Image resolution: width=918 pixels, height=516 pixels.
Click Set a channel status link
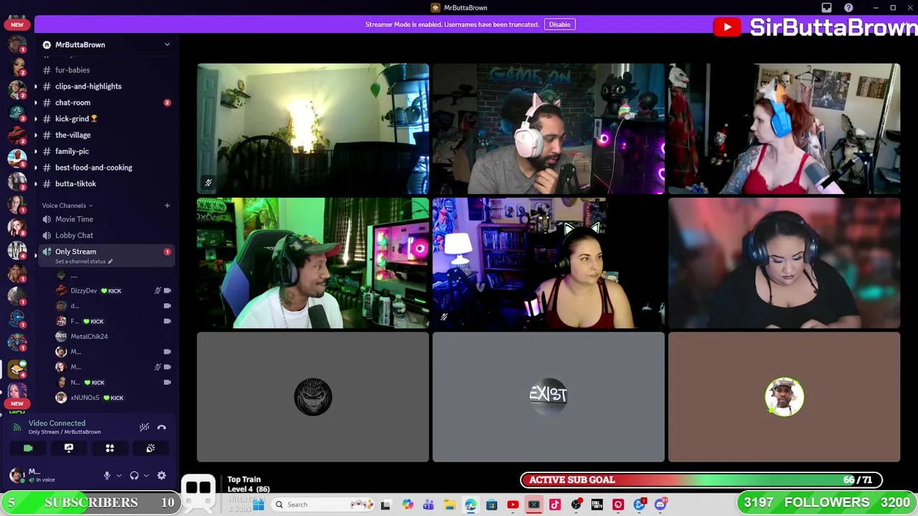click(x=84, y=262)
